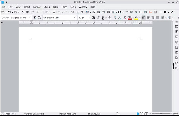The image size is (179, 116).
Task: Insert a footnote
Action: pyautogui.click(x=131, y=12)
